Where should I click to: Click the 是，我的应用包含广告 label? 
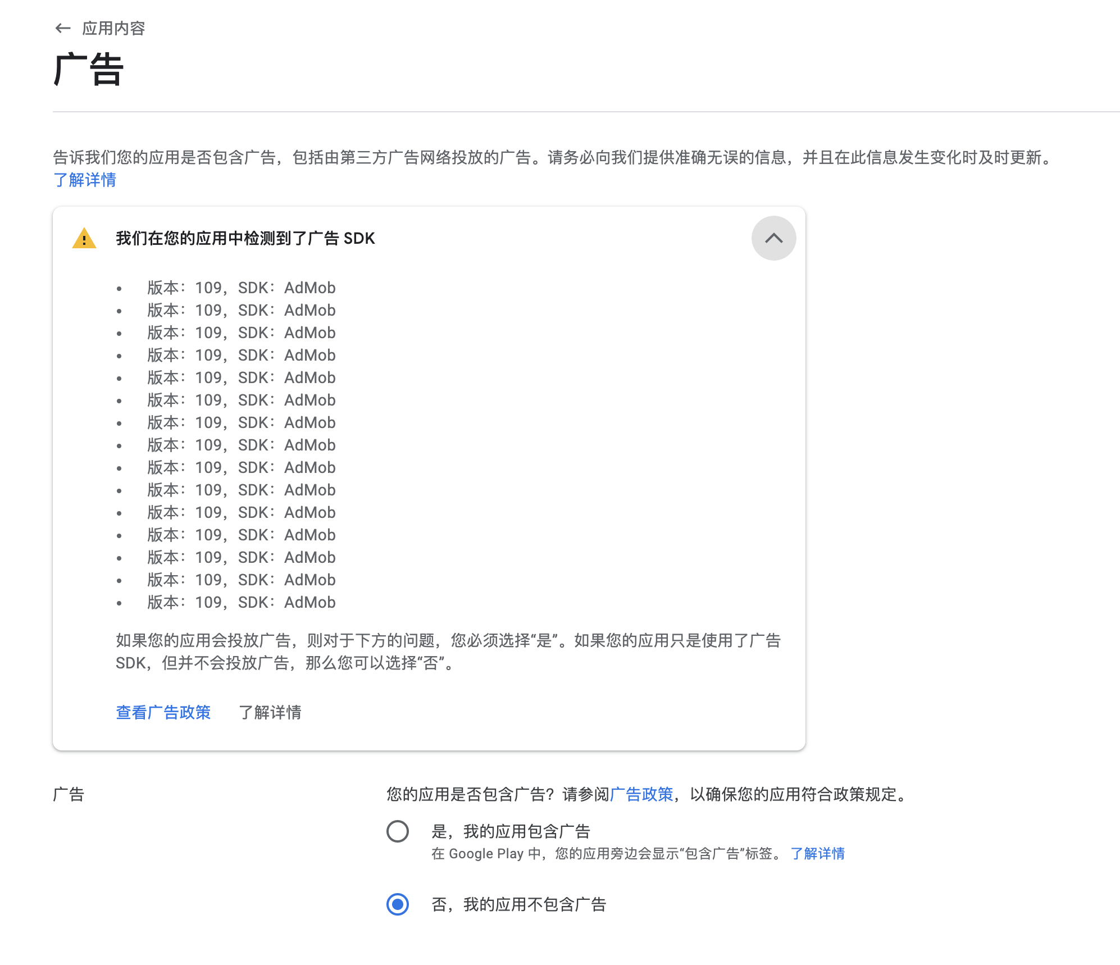[511, 831]
